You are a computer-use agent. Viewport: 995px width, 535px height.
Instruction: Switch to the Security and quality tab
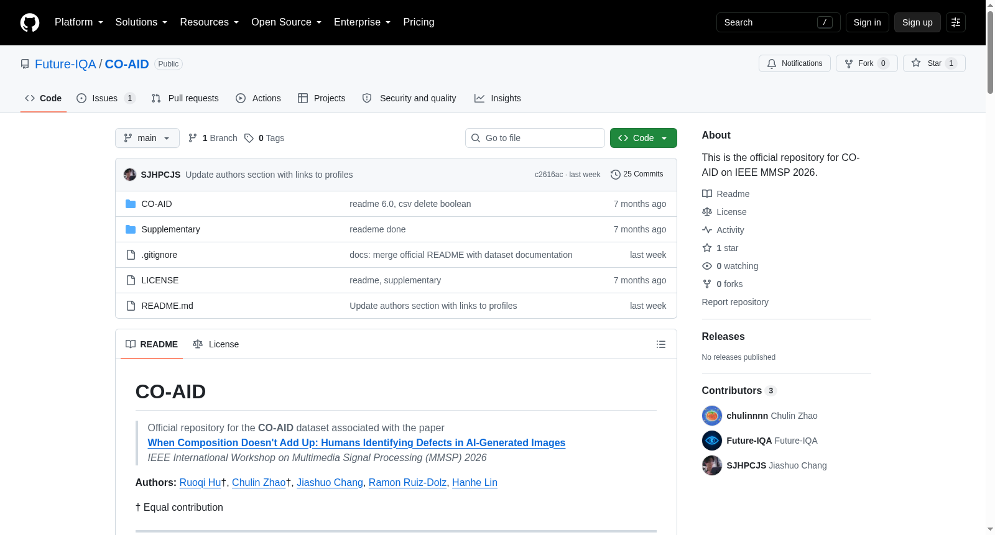[x=409, y=98]
